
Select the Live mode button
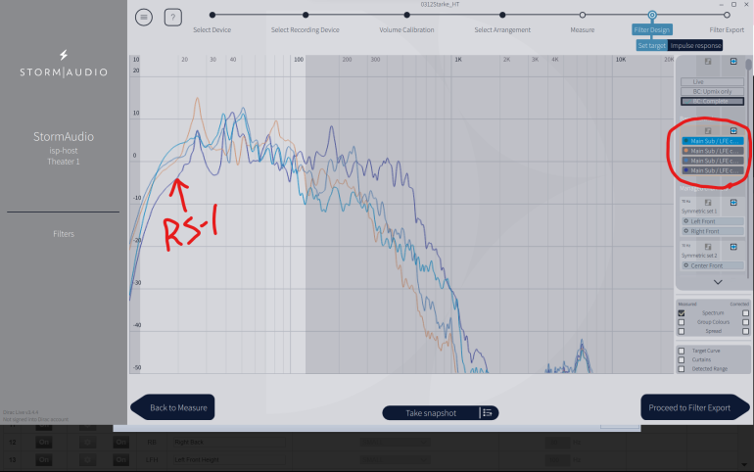tap(712, 81)
